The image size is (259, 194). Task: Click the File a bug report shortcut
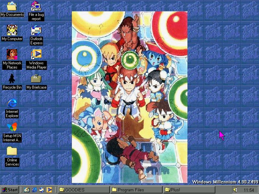(36, 6)
